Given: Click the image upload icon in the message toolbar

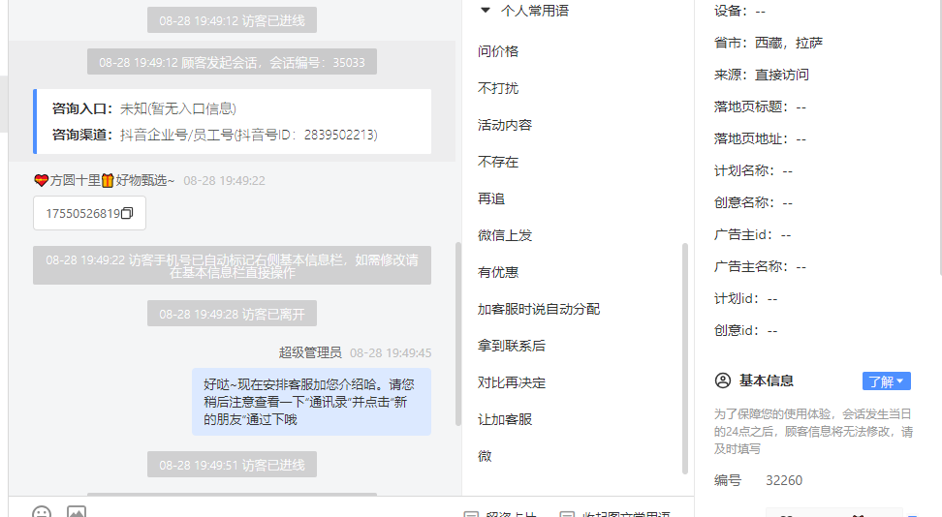Looking at the screenshot, I should point(77,512).
